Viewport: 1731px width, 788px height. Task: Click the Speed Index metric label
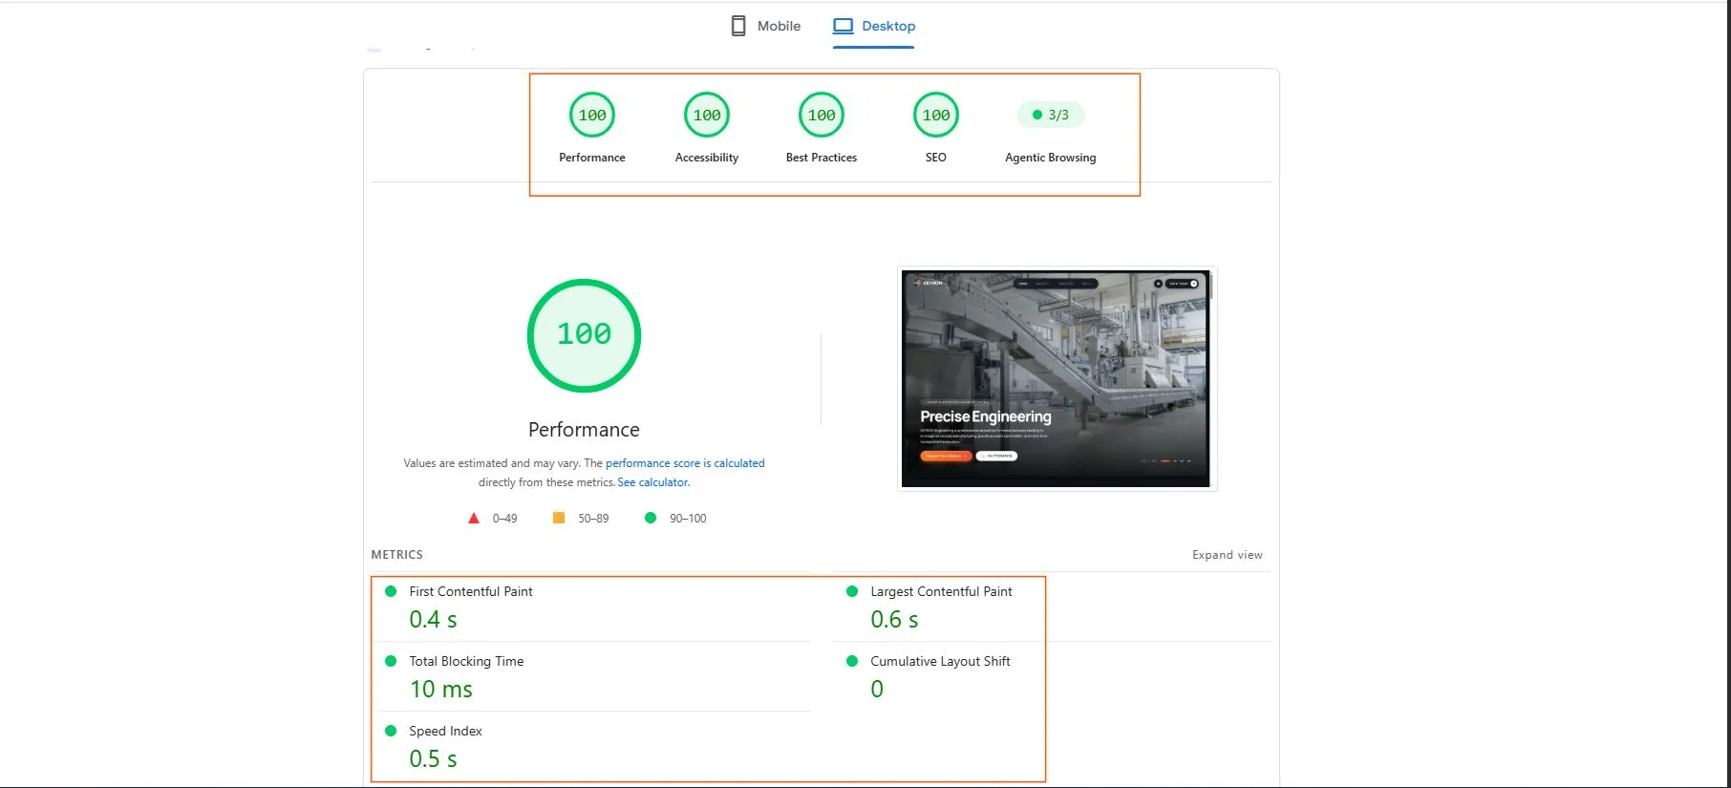click(445, 731)
